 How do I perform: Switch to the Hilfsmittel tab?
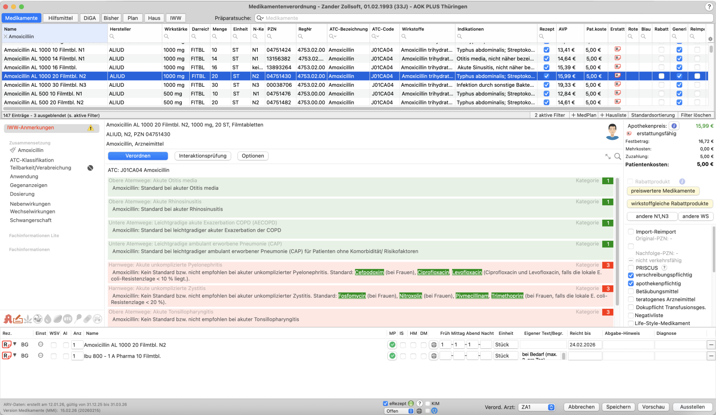(61, 18)
